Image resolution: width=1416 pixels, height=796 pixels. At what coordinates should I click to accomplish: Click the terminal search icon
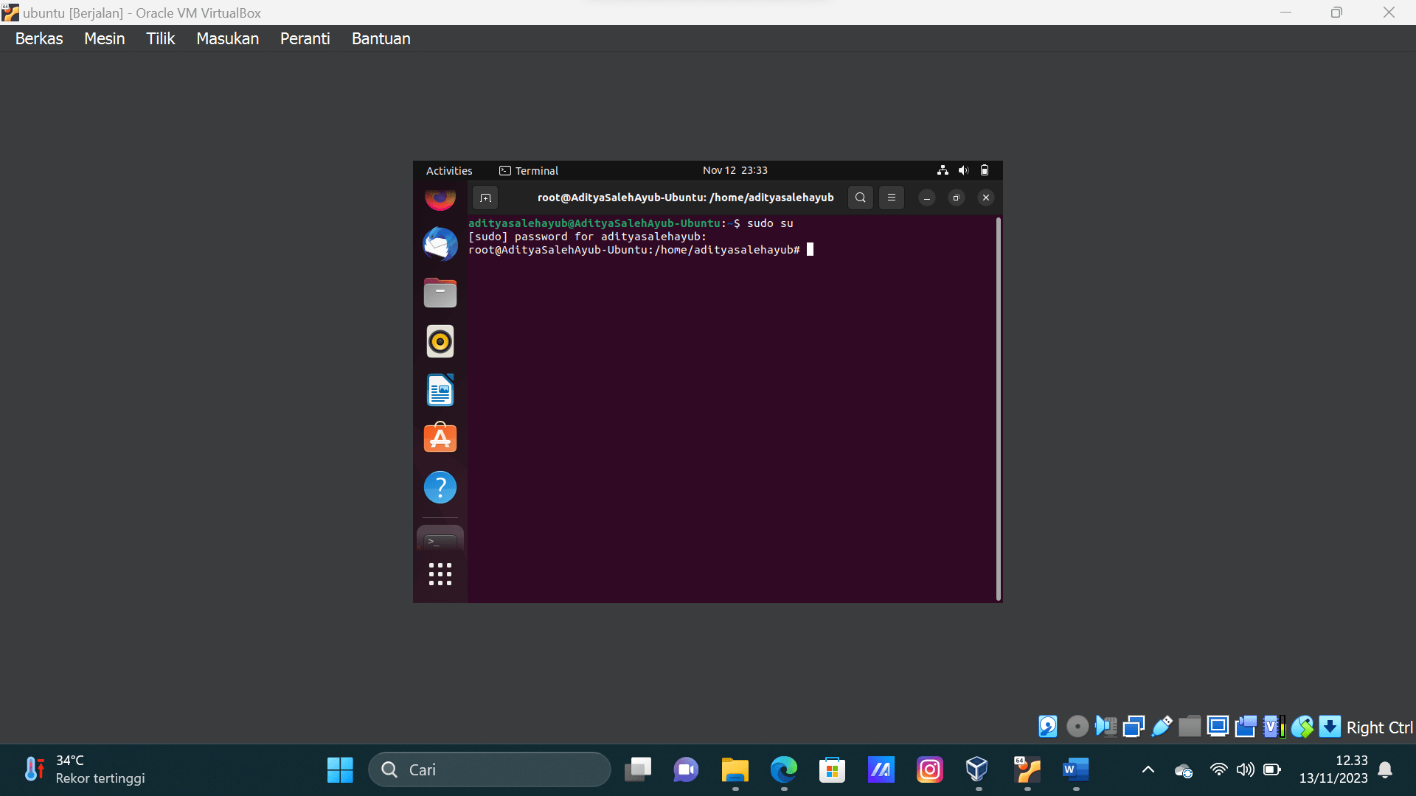click(860, 198)
